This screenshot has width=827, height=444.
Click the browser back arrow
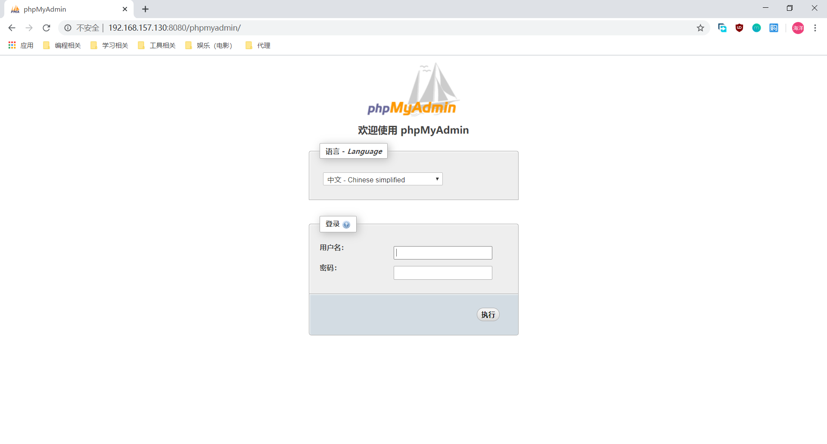pos(12,28)
